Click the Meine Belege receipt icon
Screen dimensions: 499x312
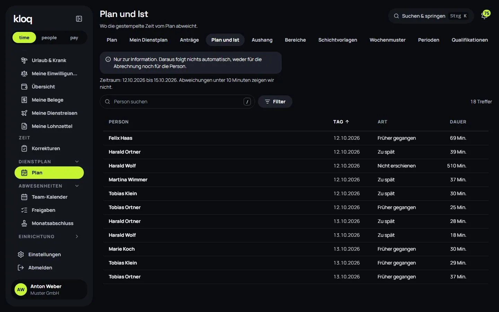click(x=24, y=100)
